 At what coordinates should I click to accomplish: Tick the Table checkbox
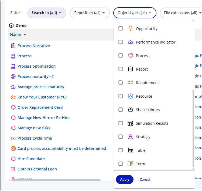[x=121, y=150]
